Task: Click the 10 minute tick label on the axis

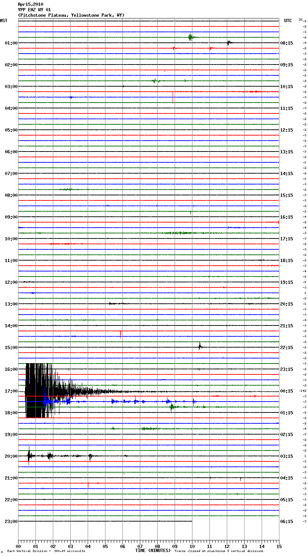Action: click(x=192, y=546)
